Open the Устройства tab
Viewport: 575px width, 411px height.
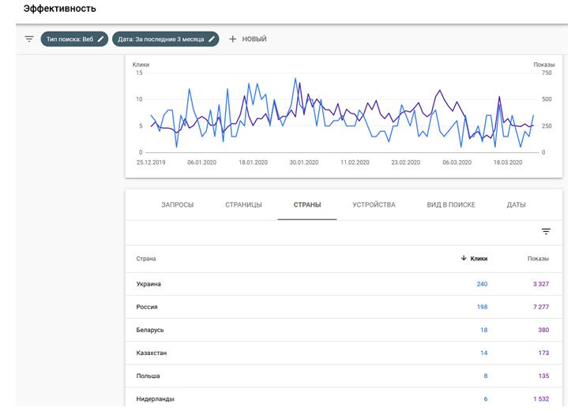pyautogui.click(x=374, y=205)
